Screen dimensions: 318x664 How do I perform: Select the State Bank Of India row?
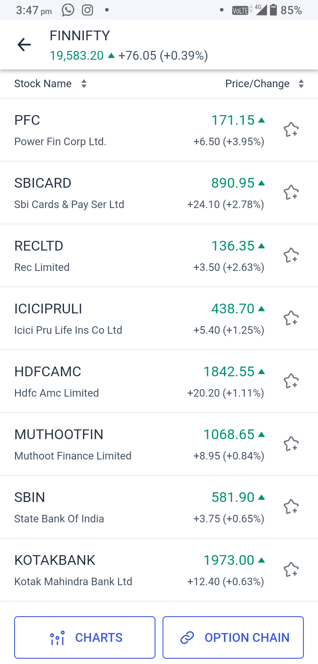click(59, 507)
